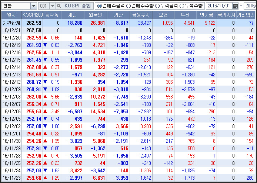This screenshot has width=257, height=183.
Task: Click the 금융투자 column header
Action: click(x=141, y=15)
